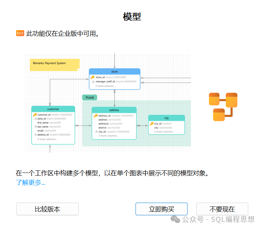Click the diamond icon beside address_id in customer table
263x230 pixels.
35,135
